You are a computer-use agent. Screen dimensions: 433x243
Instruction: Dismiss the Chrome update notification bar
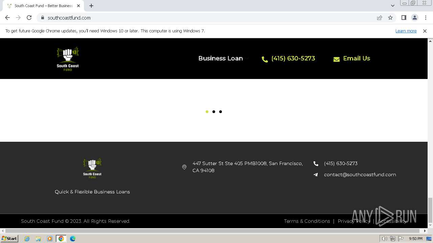tap(425, 31)
